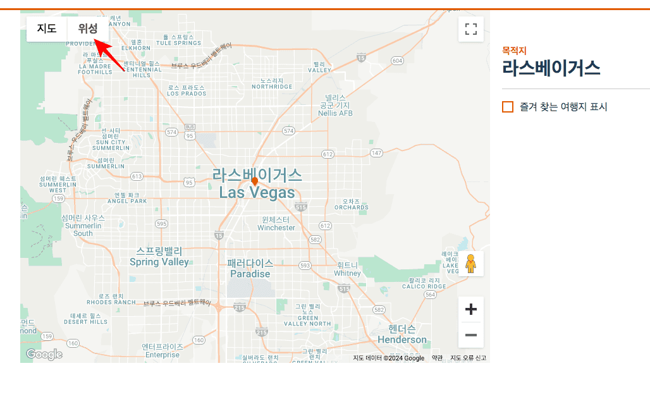Click the orange Las Vegas location pin

coord(255,181)
